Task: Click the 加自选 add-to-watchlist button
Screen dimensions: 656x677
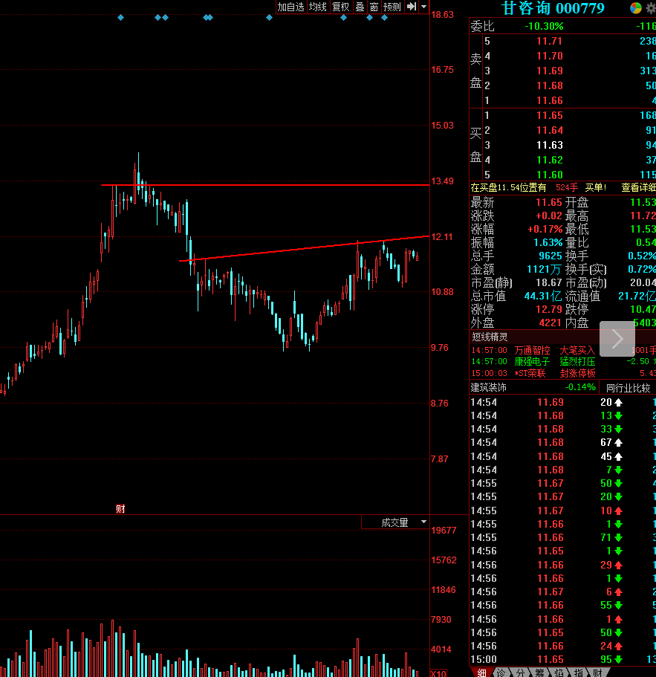Action: click(291, 7)
